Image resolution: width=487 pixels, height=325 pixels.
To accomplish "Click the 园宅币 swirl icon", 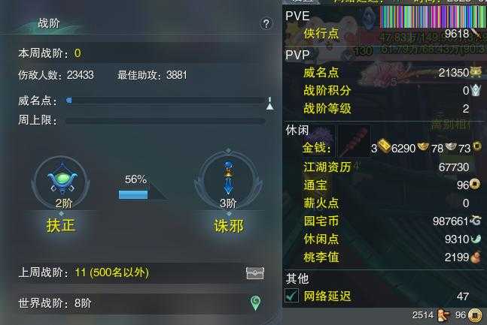I will click(476, 221).
